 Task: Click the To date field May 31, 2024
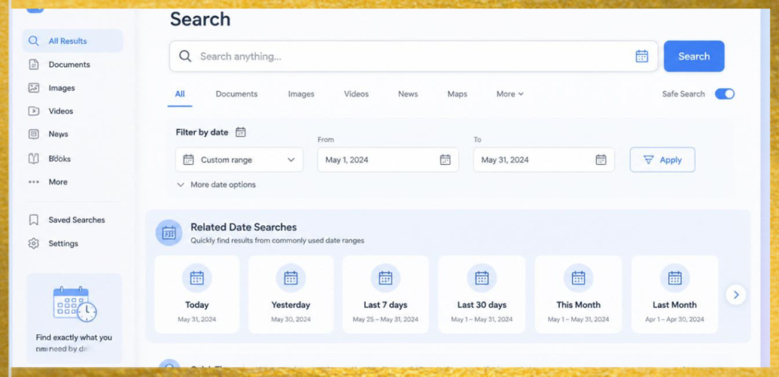(x=543, y=160)
